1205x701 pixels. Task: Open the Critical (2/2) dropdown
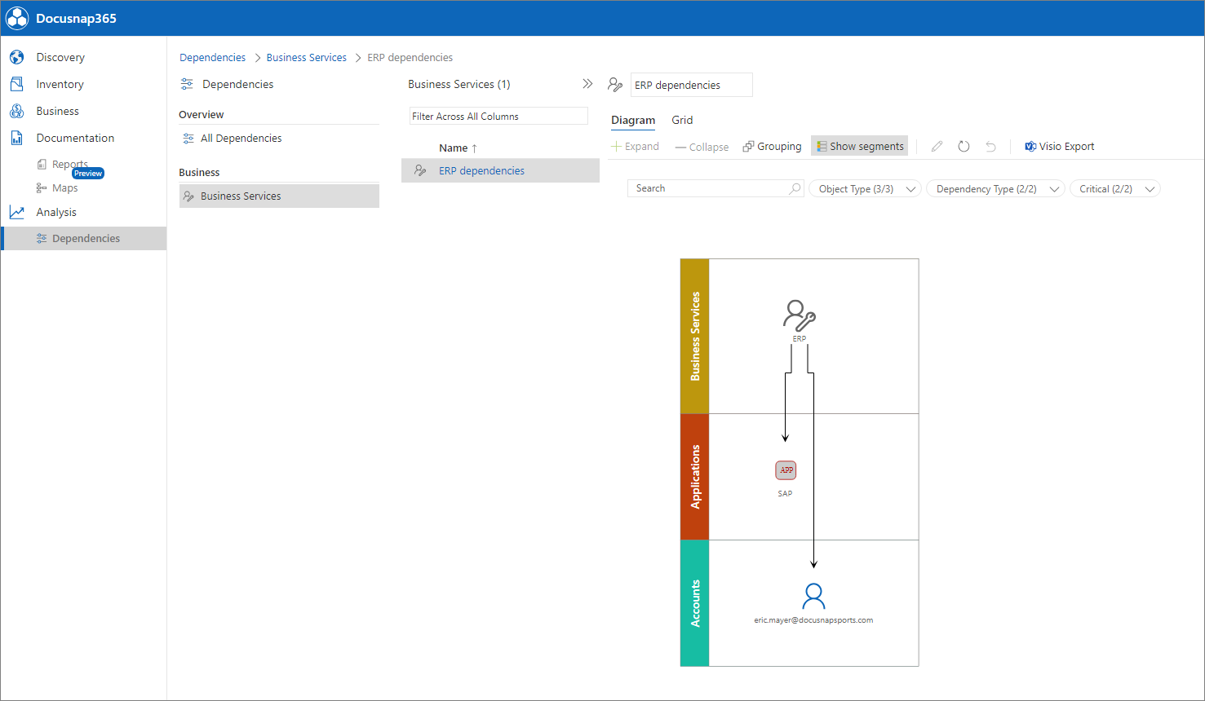click(x=1114, y=188)
